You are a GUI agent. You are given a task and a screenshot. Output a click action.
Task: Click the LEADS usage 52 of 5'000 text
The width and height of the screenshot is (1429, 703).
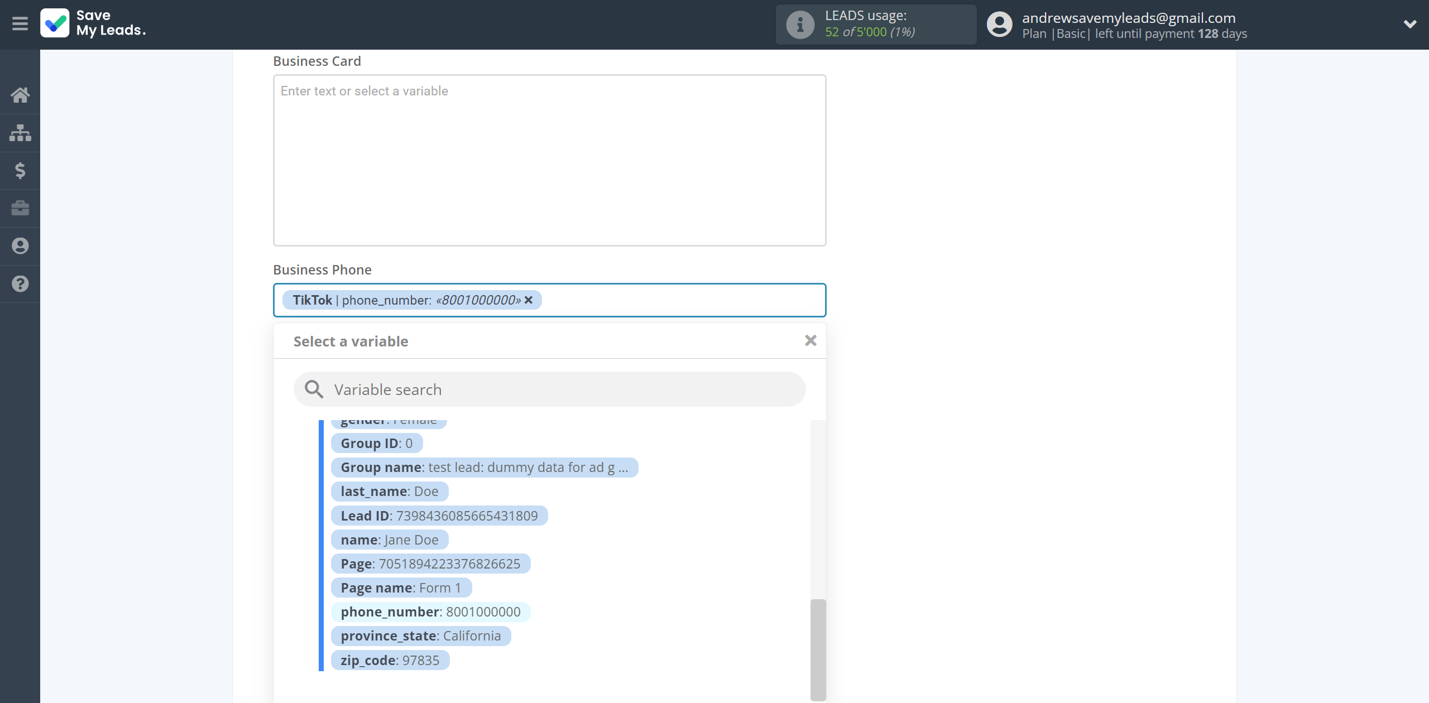point(870,32)
